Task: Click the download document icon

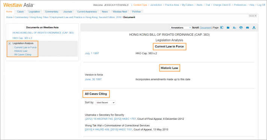Action: click(254, 27)
